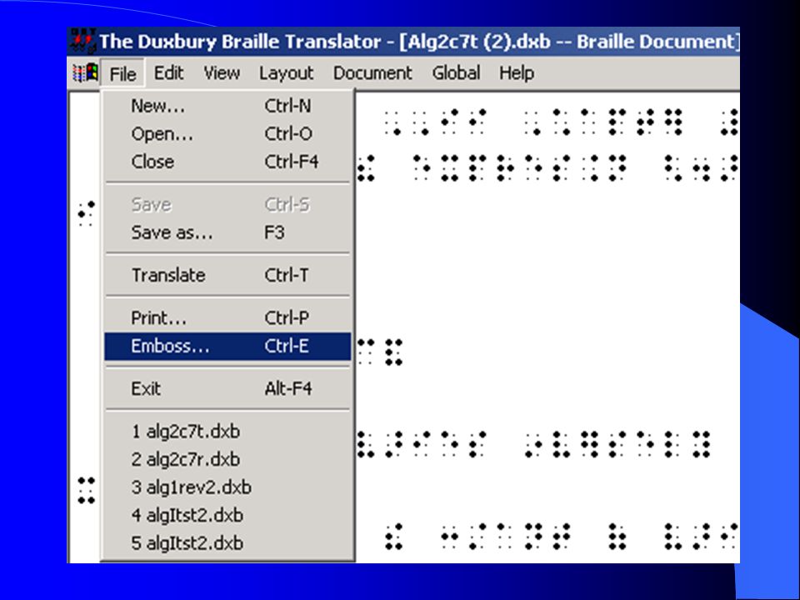The image size is (800, 600).
Task: Choose Save as... menu entry
Action: coord(227,232)
